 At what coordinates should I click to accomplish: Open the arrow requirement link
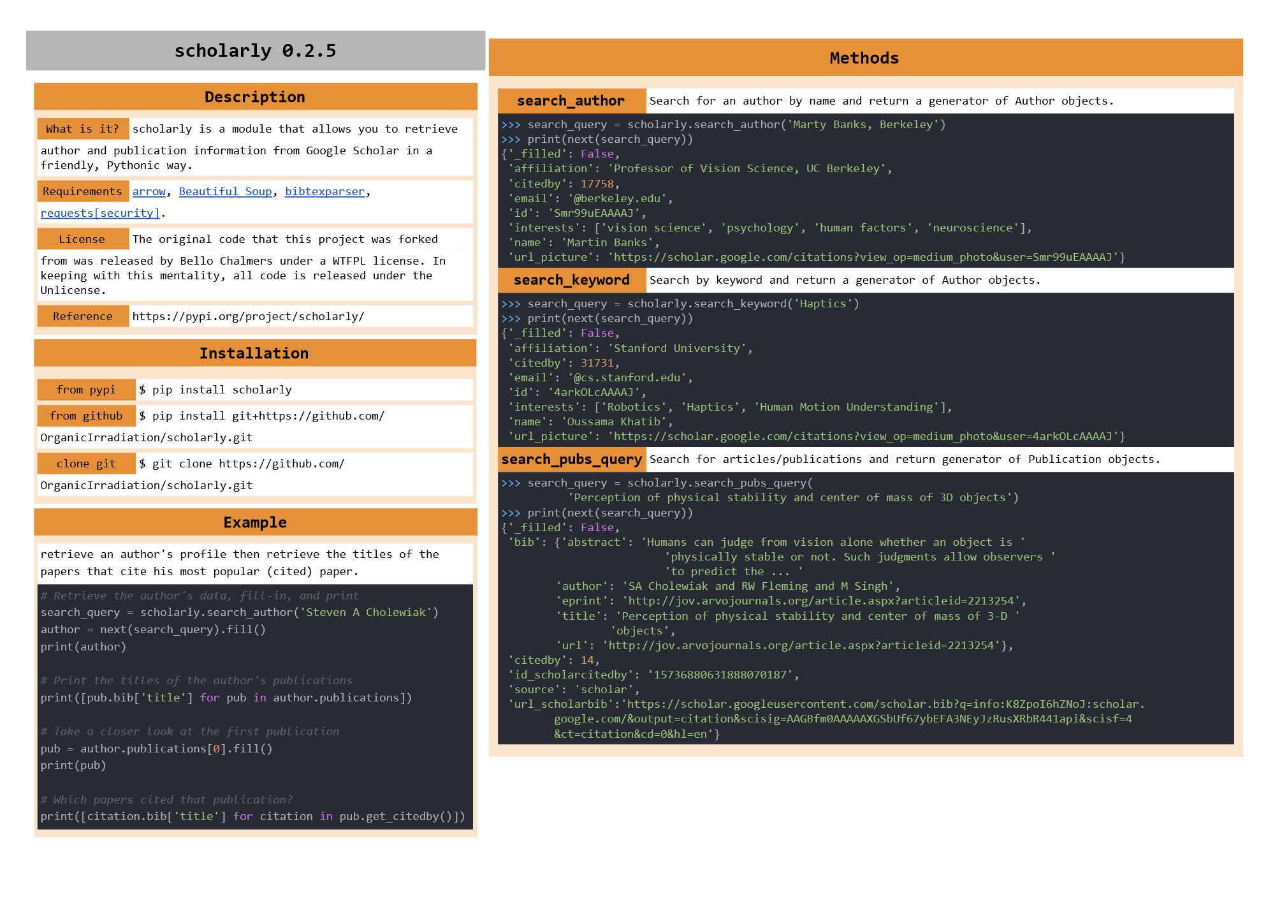[149, 191]
